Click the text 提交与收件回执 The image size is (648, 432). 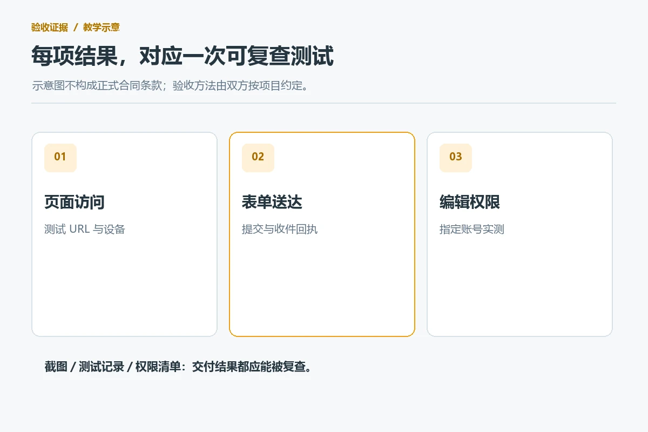(280, 229)
